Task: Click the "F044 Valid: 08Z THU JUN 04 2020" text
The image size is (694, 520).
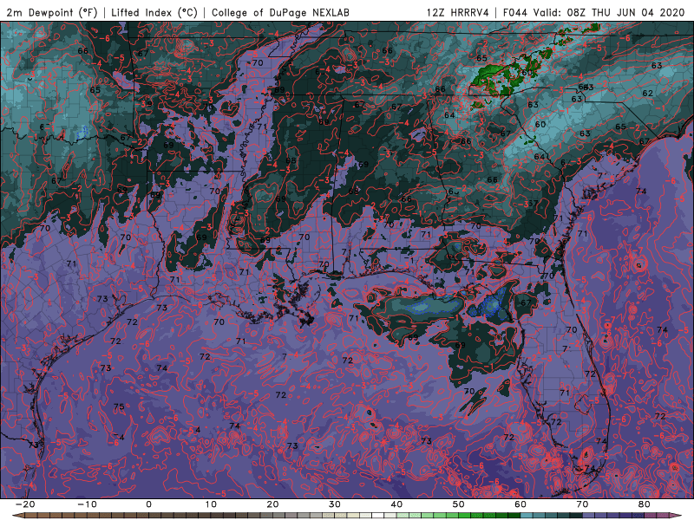Action: pos(593,12)
